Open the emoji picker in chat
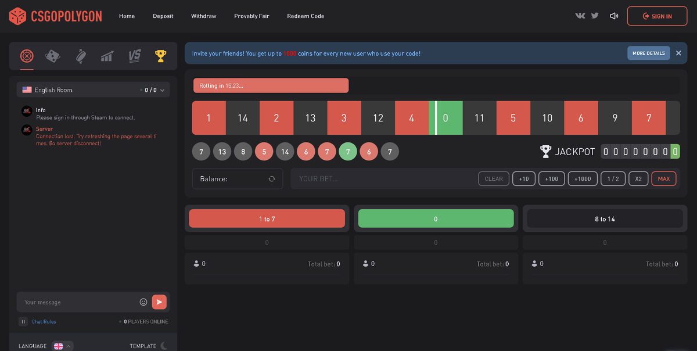The height and width of the screenshot is (351, 697). pos(143,302)
